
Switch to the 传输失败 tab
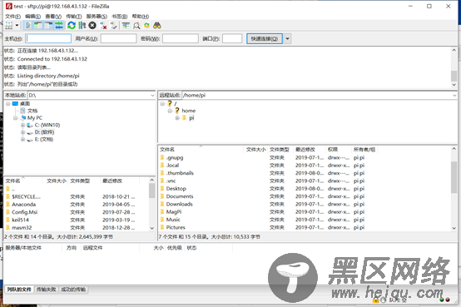click(x=46, y=290)
